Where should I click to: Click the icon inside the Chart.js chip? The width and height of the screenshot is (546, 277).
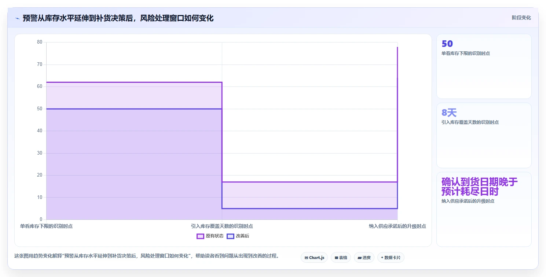click(306, 258)
